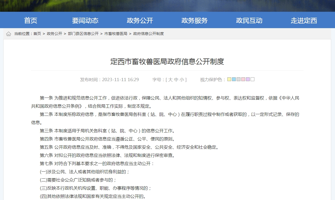Select the yellow eye-protection color swatch
This screenshot has width=335, height=200.
[x=229, y=79]
